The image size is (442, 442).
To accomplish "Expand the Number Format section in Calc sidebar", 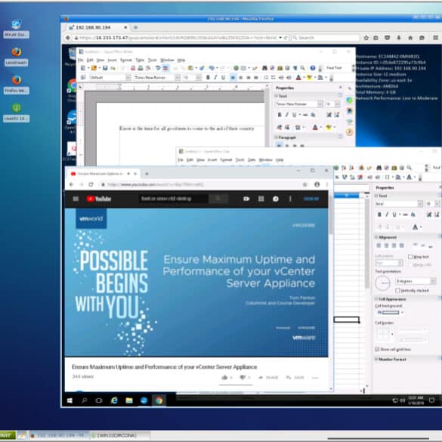I will pos(376,359).
